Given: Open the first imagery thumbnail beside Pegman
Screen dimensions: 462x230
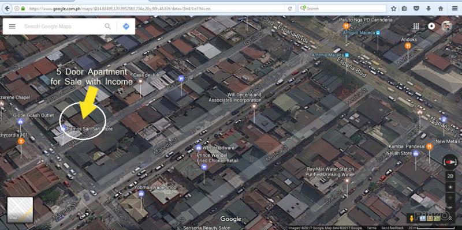Looking at the screenshot, I should [423, 218].
